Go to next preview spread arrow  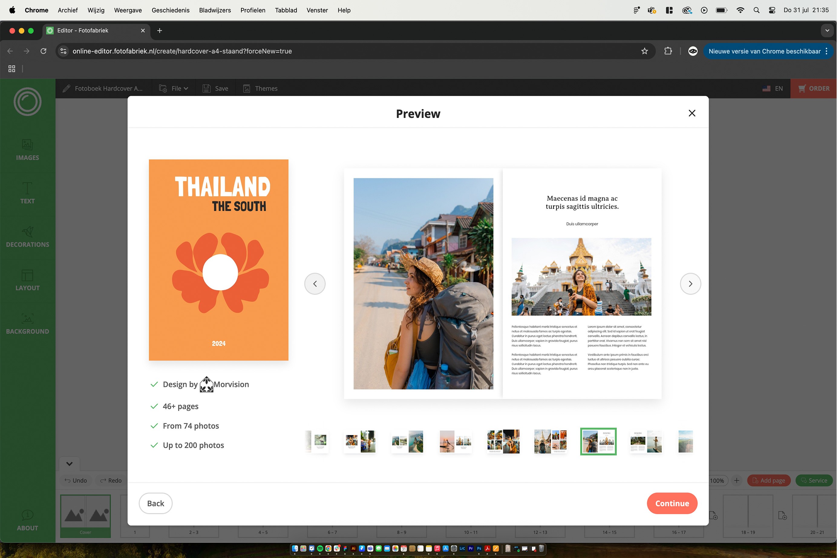(690, 284)
